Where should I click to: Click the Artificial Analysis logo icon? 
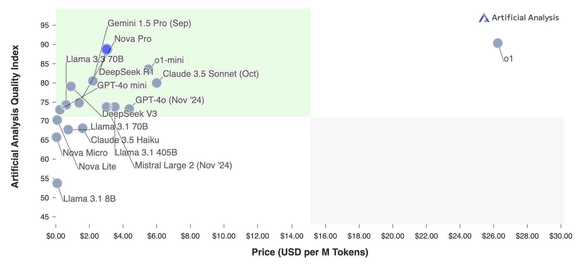point(484,17)
